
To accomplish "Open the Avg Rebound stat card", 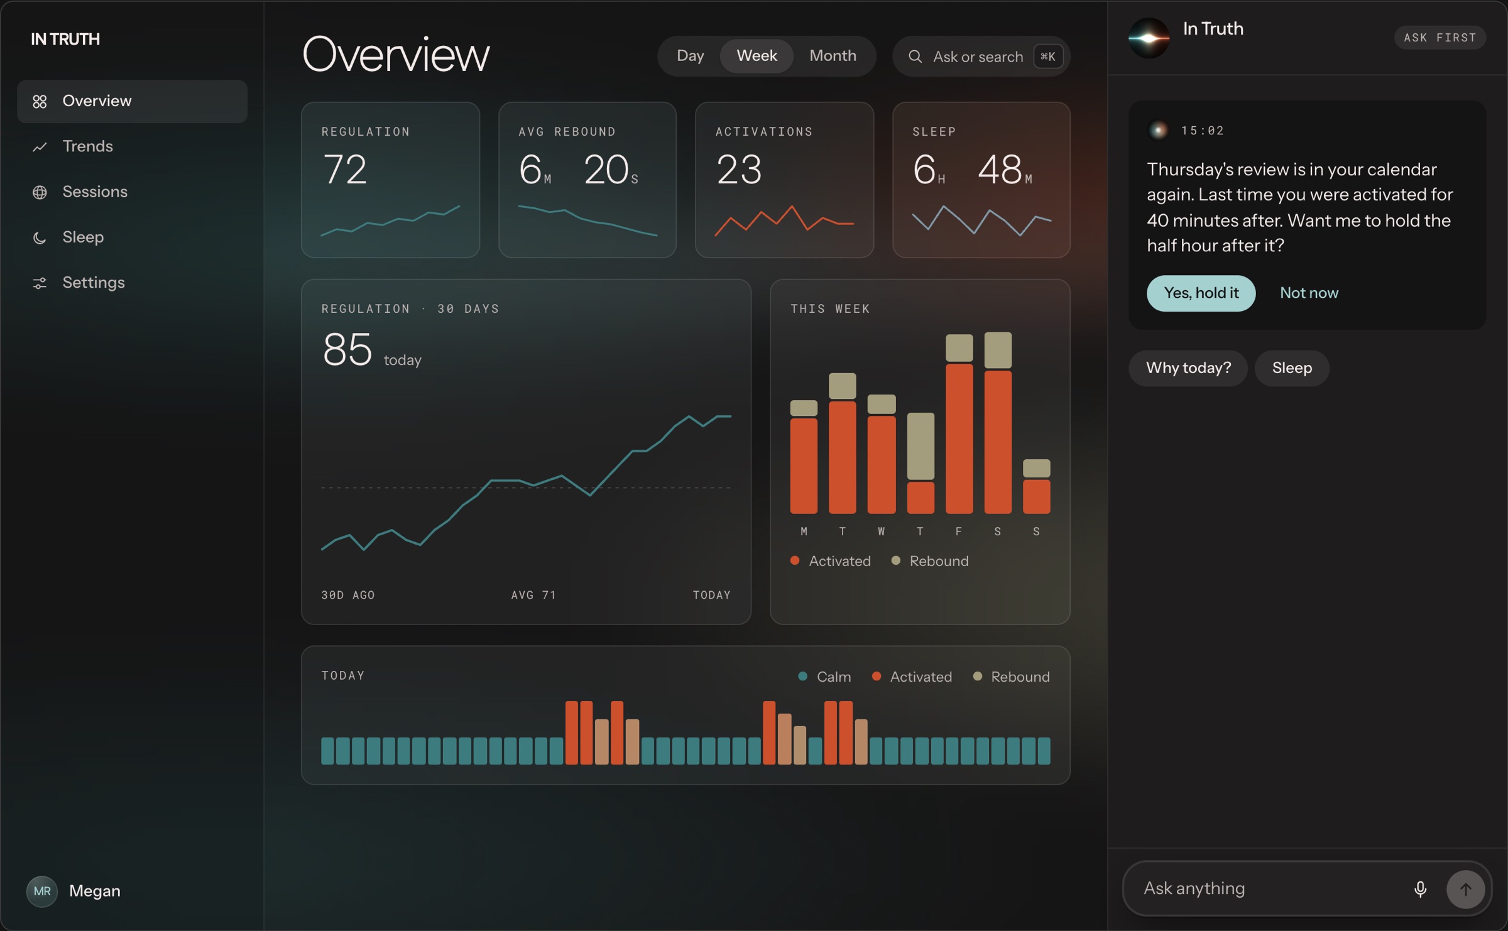I will click(587, 180).
